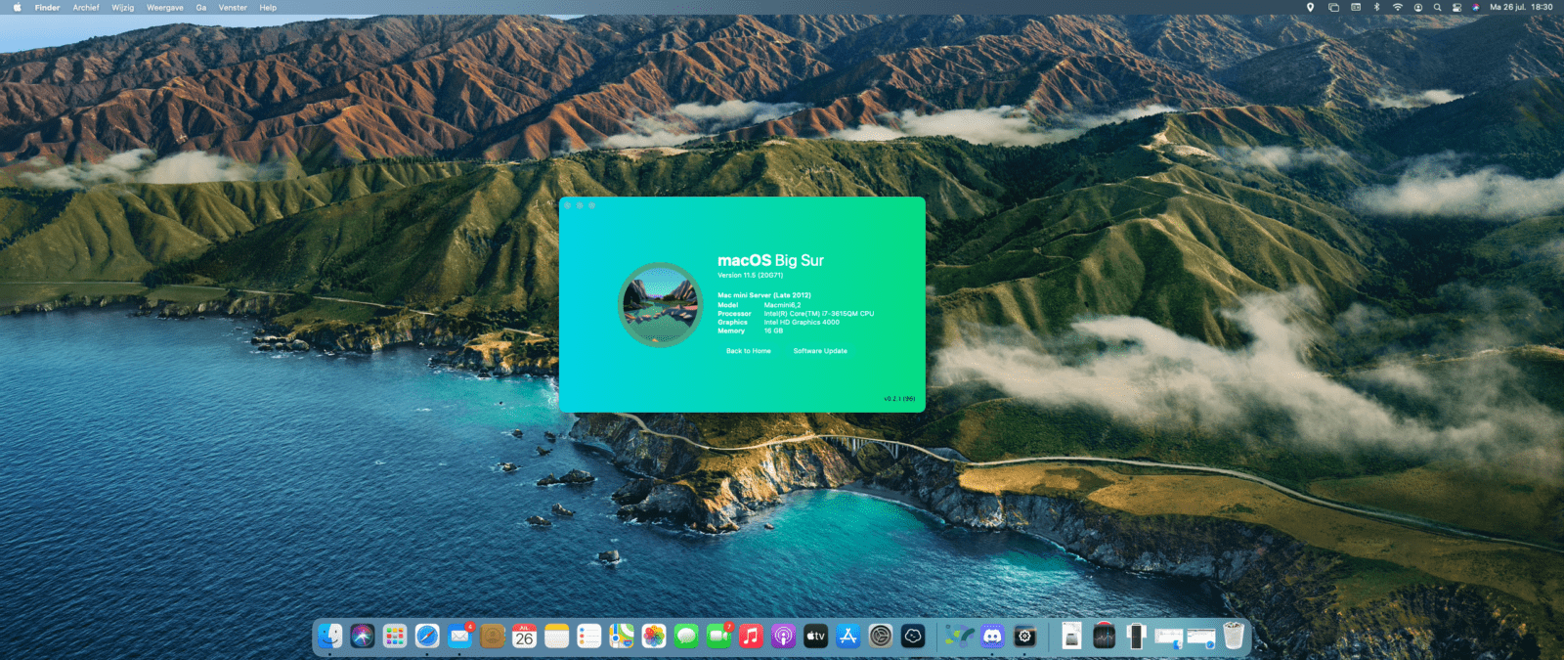The width and height of the screenshot is (1564, 660).
Task: Open Reminders from the Dock
Action: pyautogui.click(x=589, y=637)
